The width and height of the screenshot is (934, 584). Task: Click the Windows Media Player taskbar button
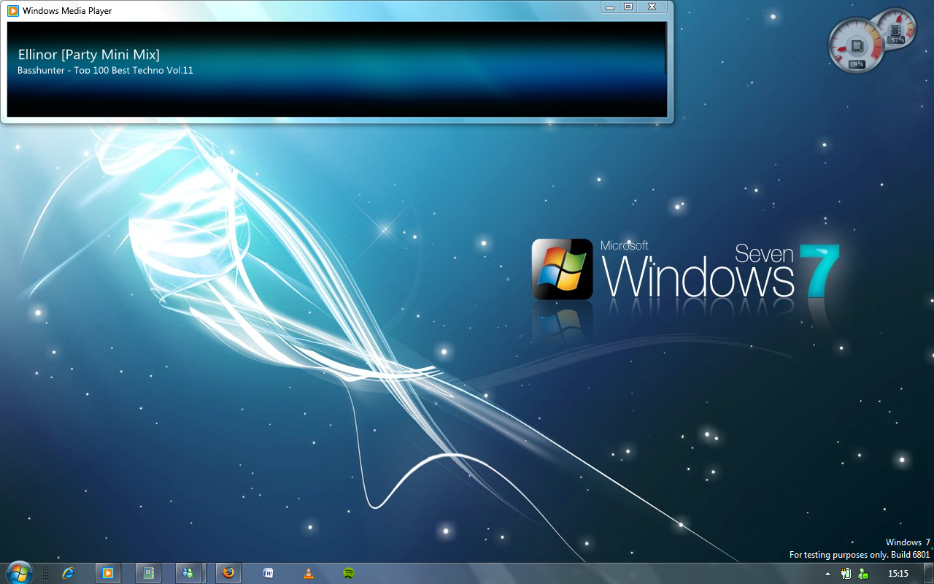108,573
